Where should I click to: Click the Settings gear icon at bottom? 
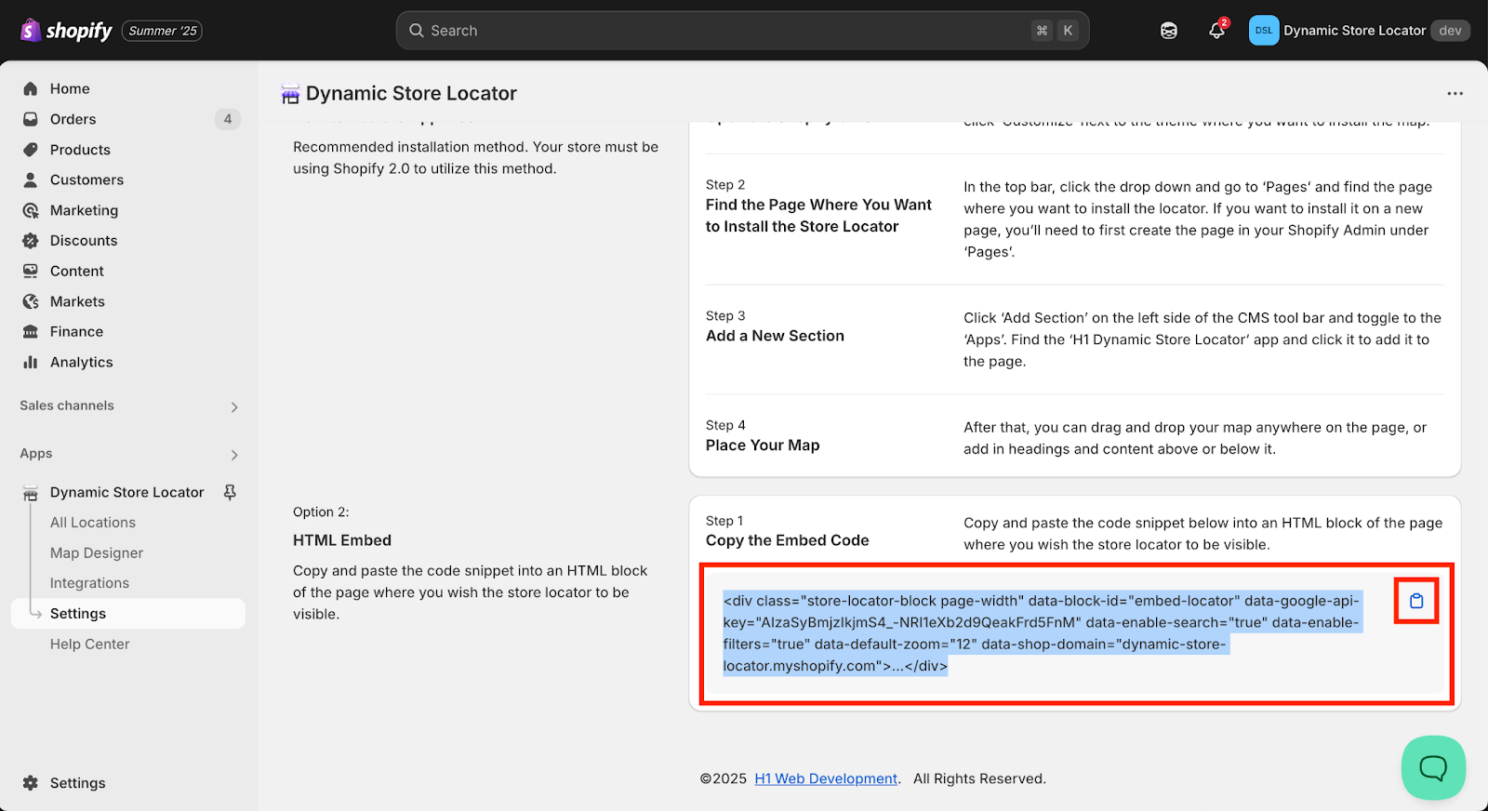31,783
